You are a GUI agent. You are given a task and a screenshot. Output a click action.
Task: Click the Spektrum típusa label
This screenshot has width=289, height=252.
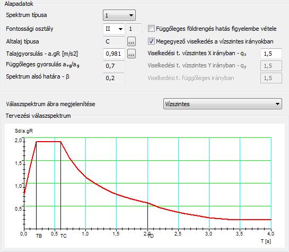tap(27, 15)
